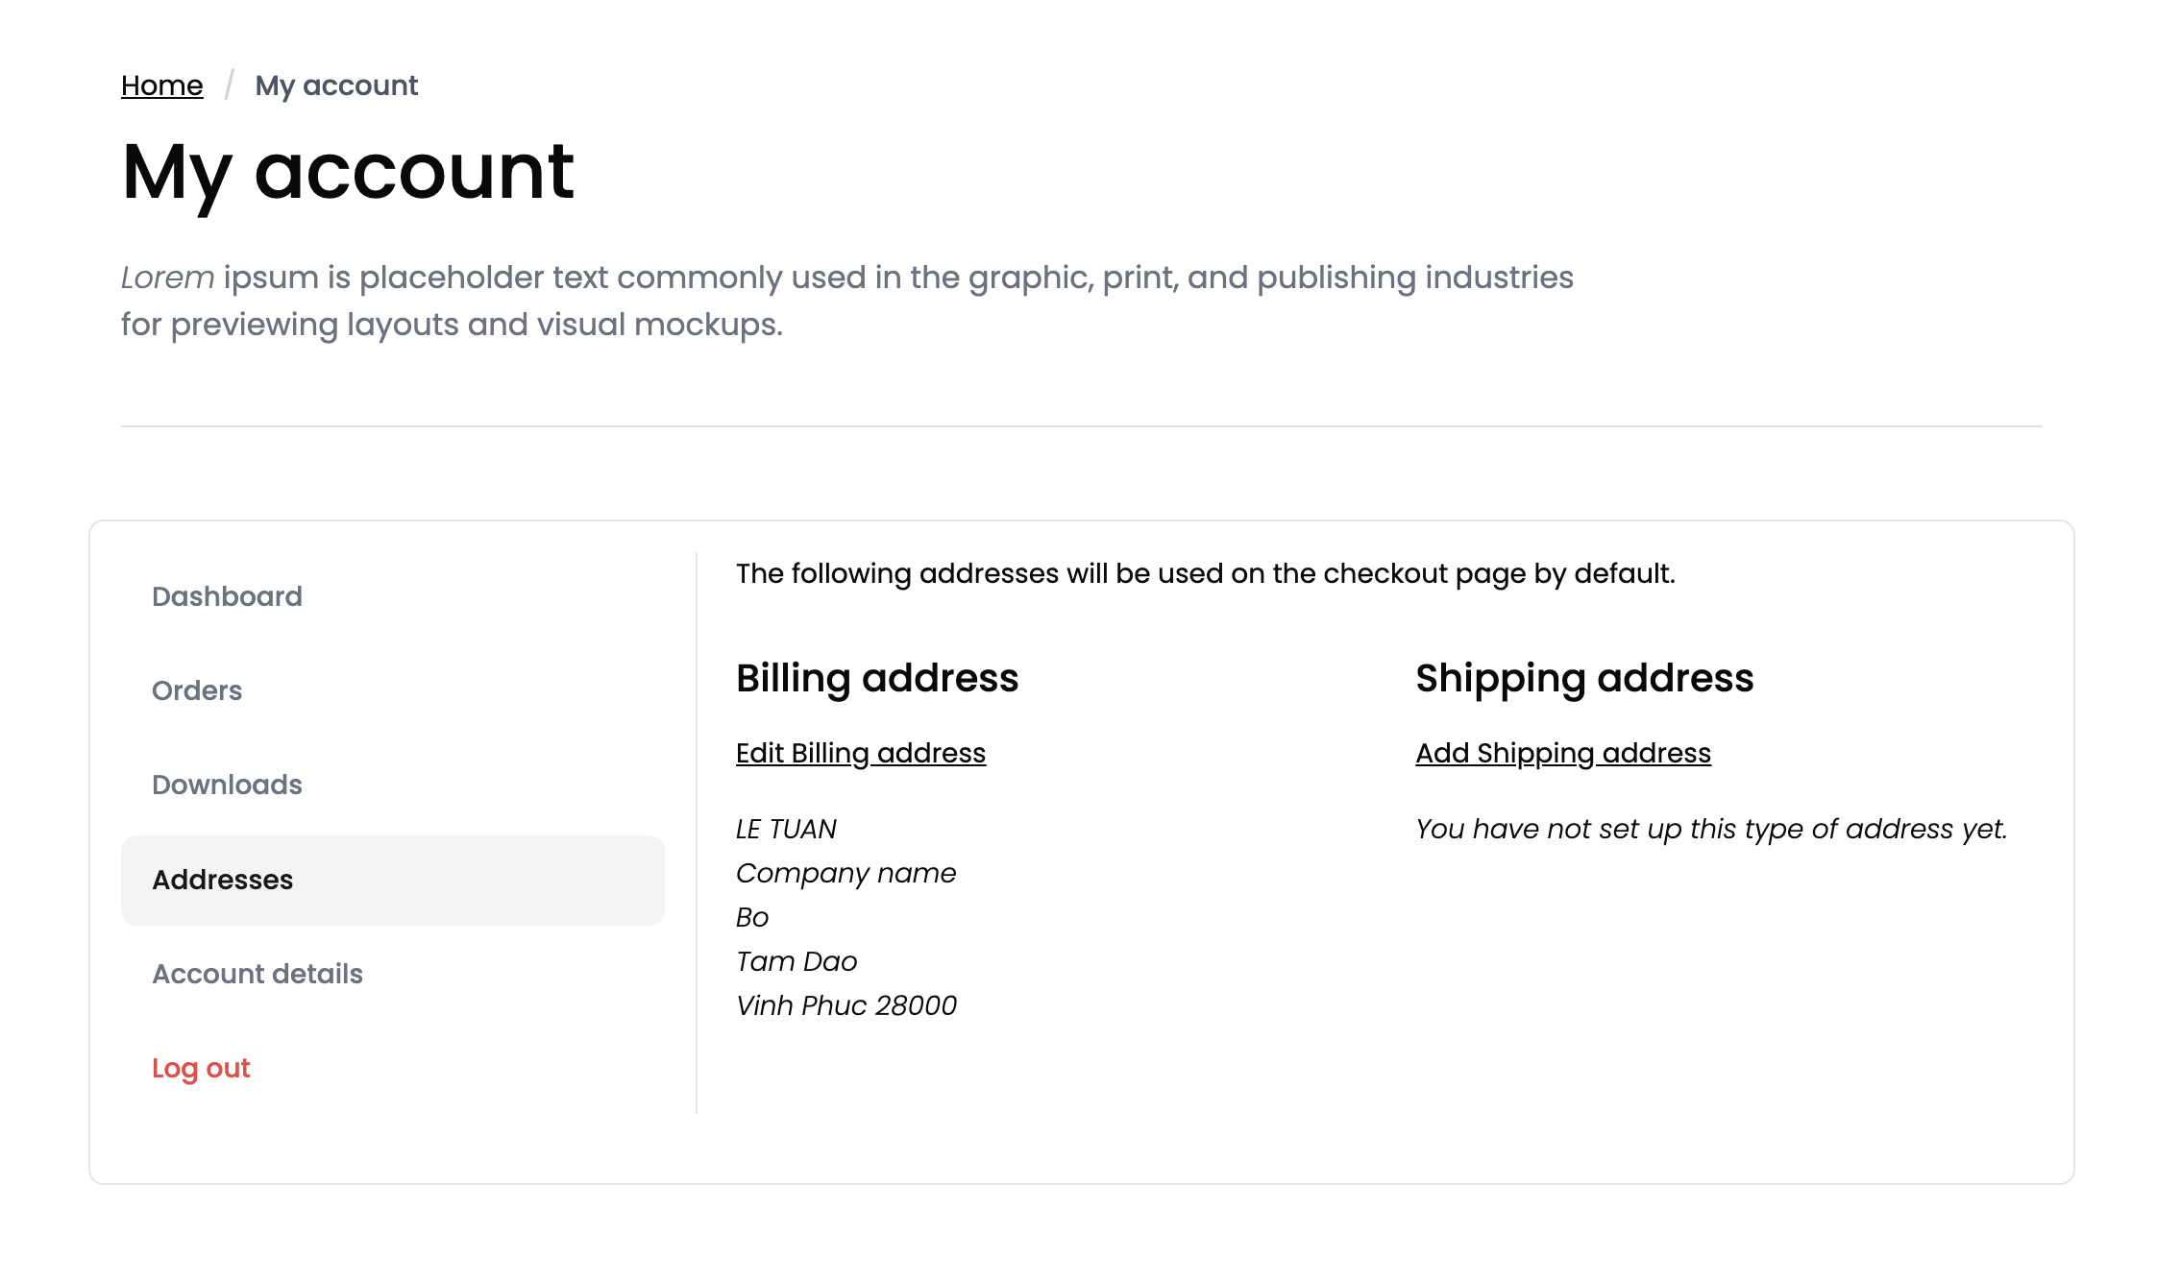2181x1281 pixels.
Task: Select the Addresses menu item
Action: click(223, 880)
